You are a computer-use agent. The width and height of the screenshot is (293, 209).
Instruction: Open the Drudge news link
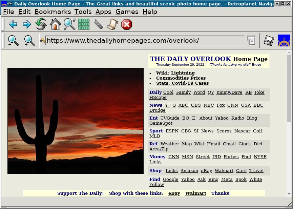[x=157, y=110]
